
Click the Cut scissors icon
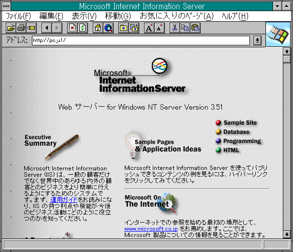point(175,28)
